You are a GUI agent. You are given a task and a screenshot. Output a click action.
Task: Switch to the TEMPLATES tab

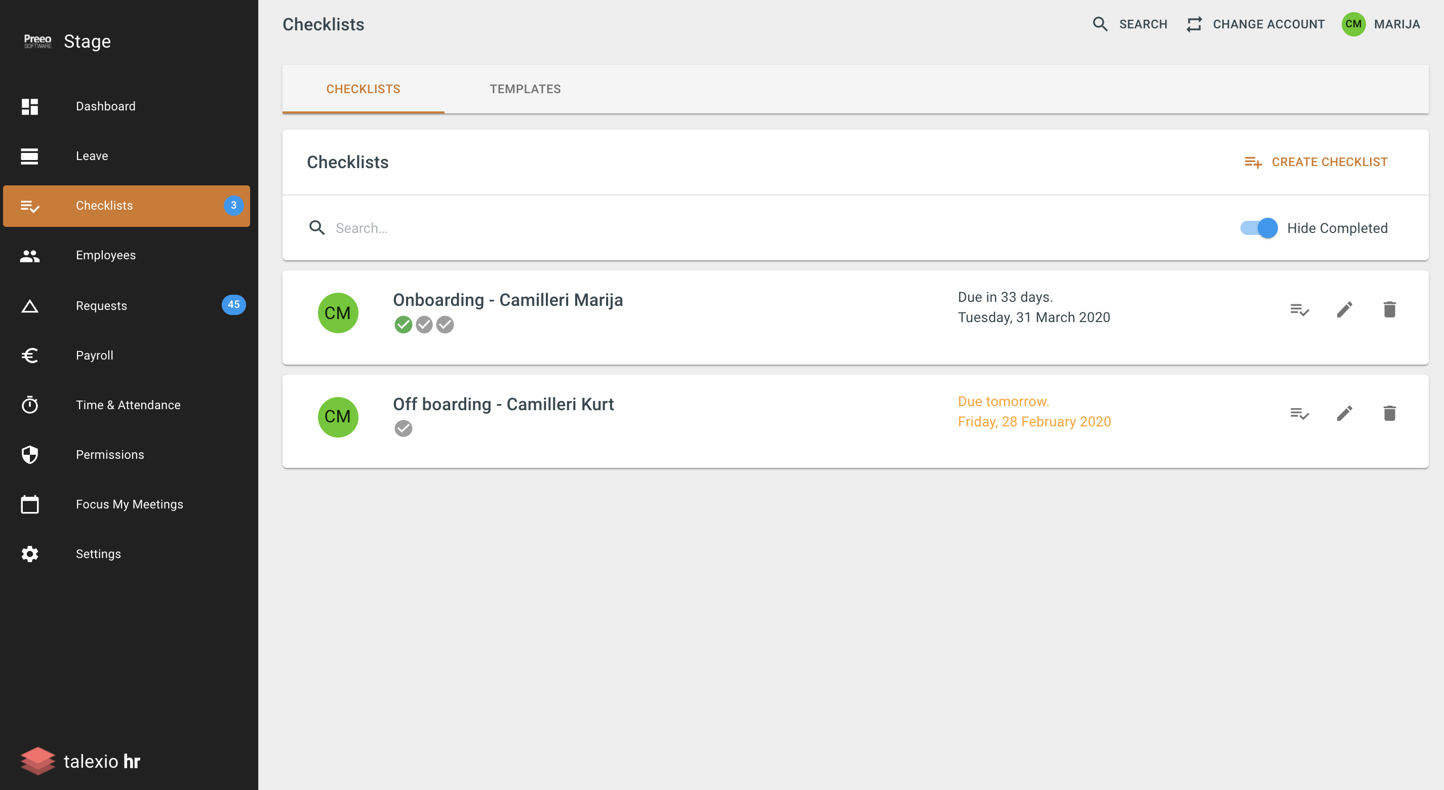tap(525, 89)
